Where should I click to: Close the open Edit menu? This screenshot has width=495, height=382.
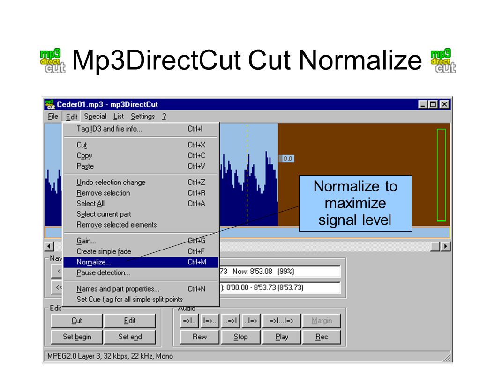coord(71,117)
